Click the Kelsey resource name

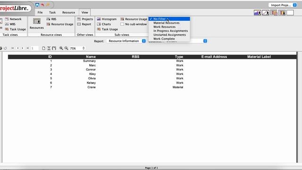click(x=91, y=83)
